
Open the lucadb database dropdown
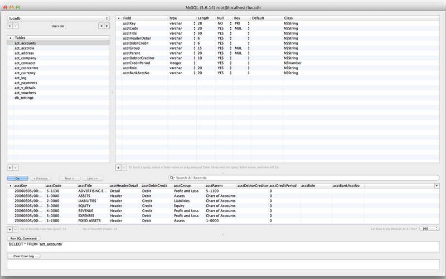coord(58,18)
